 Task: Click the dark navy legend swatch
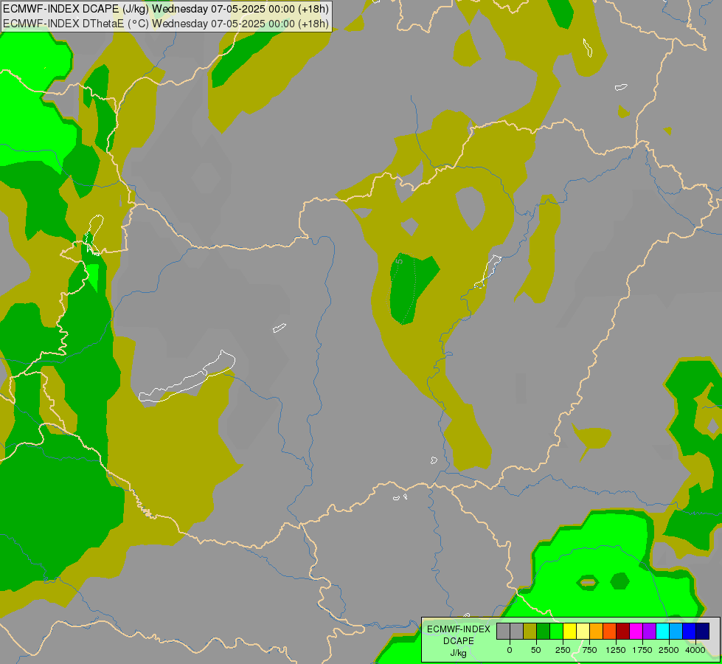point(703,632)
